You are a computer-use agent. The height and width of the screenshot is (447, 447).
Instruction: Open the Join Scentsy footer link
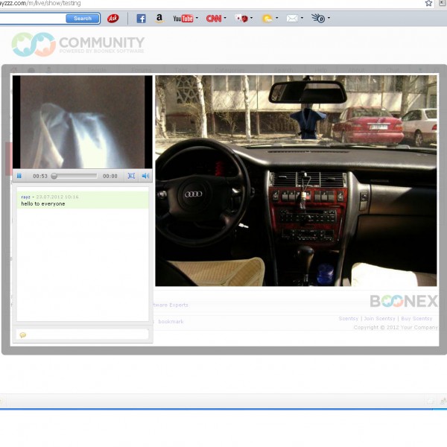tap(379, 318)
